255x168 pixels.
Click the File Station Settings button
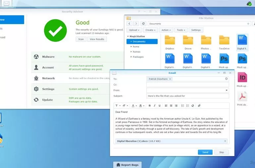pyautogui.click(x=196, y=30)
